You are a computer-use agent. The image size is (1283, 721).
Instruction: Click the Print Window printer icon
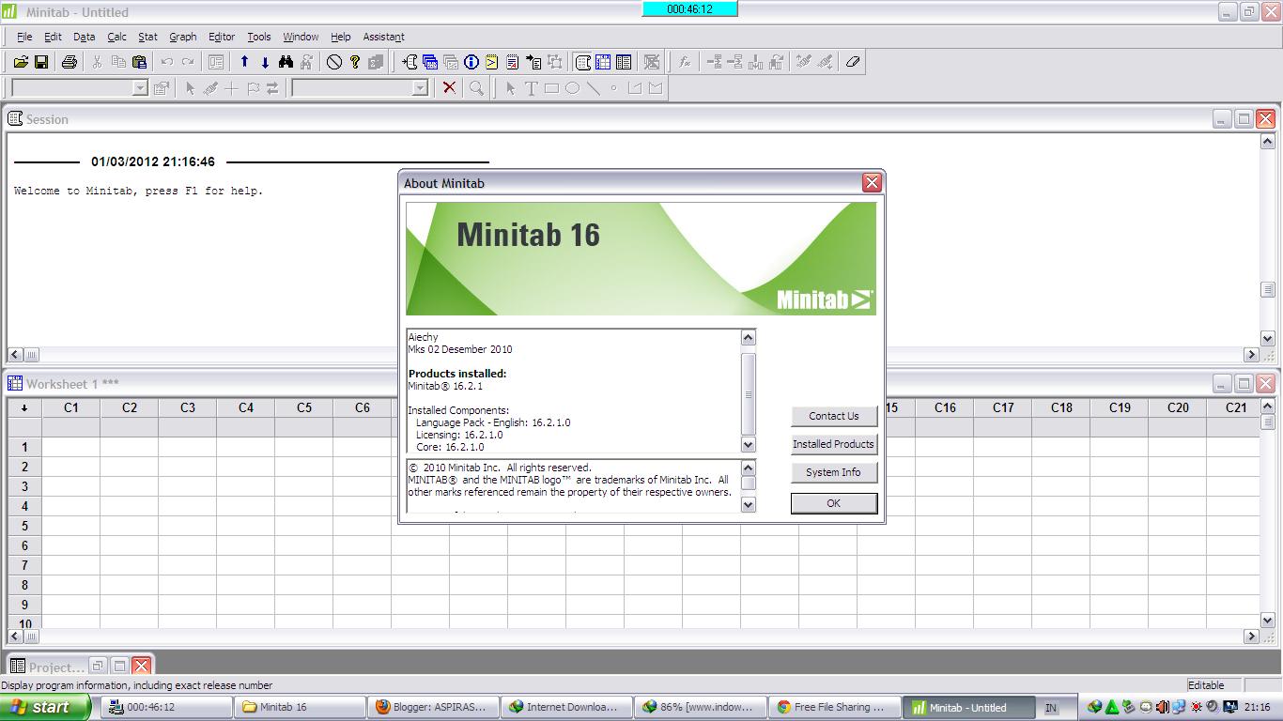69,62
